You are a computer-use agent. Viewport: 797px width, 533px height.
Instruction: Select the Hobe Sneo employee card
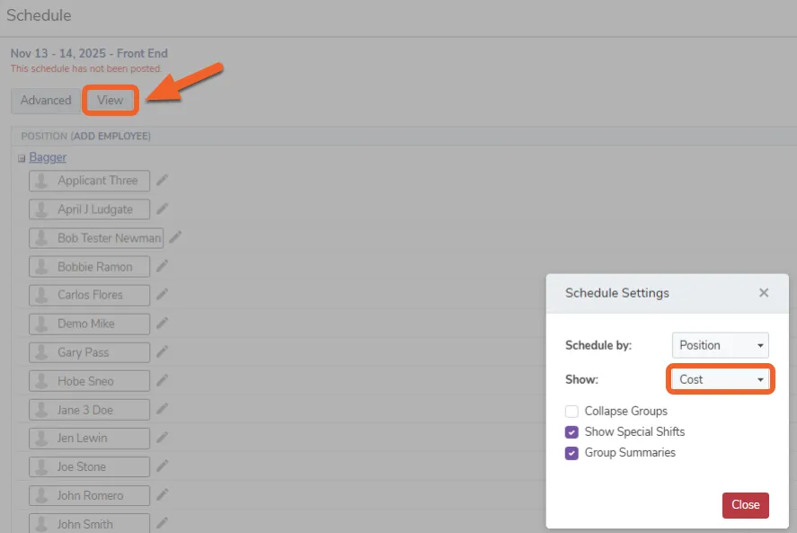click(x=90, y=381)
